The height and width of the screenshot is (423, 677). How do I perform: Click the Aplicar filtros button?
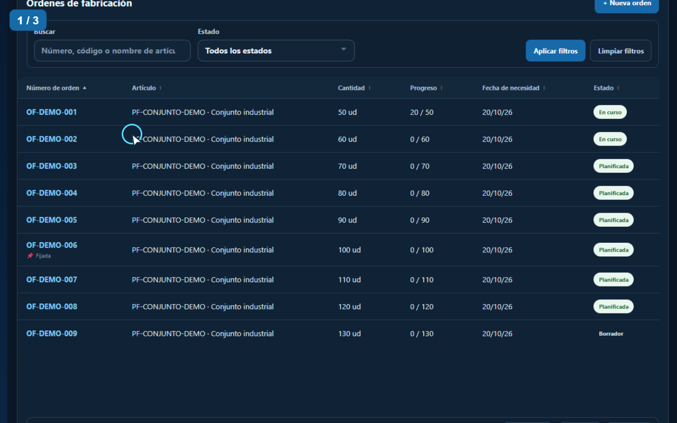[555, 51]
